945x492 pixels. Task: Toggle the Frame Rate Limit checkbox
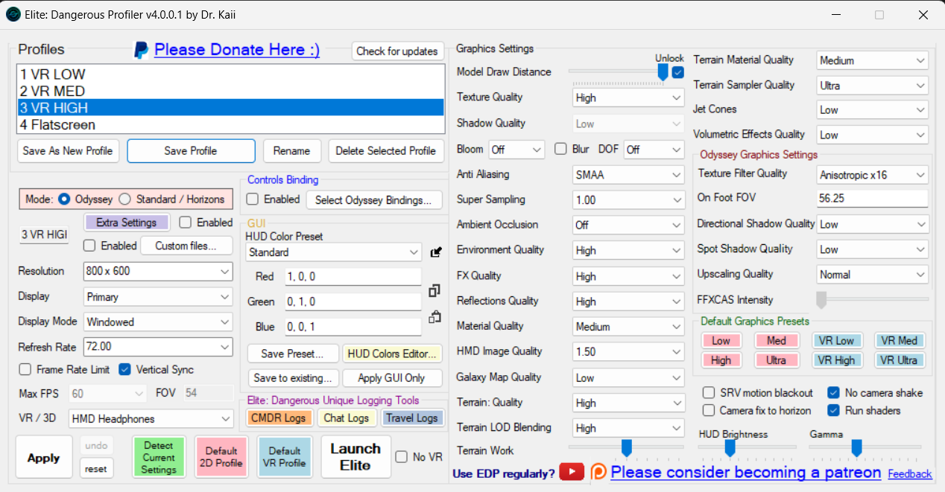(x=25, y=369)
